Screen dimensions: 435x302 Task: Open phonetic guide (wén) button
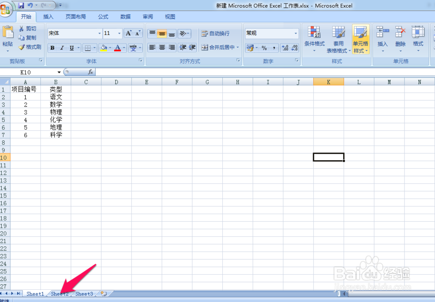(x=133, y=48)
